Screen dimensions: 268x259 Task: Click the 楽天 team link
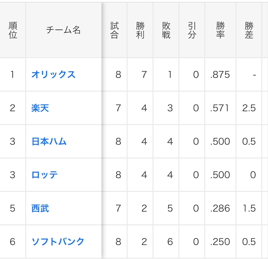[40, 108]
